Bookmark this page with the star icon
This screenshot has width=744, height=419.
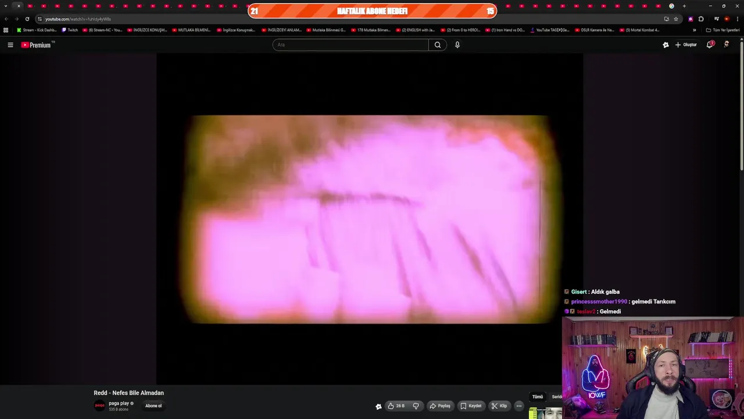coord(676,19)
